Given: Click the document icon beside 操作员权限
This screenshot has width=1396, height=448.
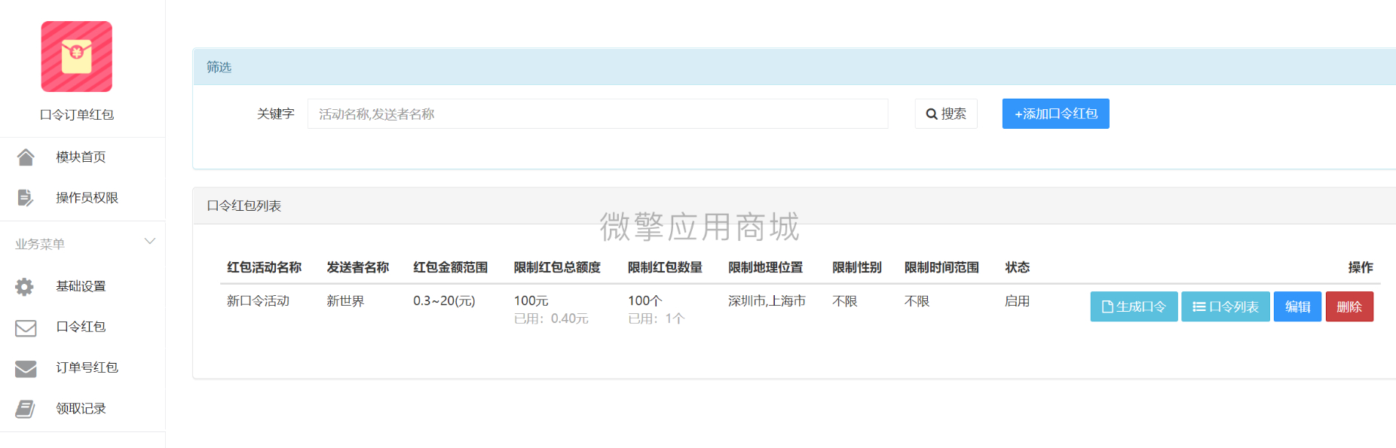Looking at the screenshot, I should point(25,197).
